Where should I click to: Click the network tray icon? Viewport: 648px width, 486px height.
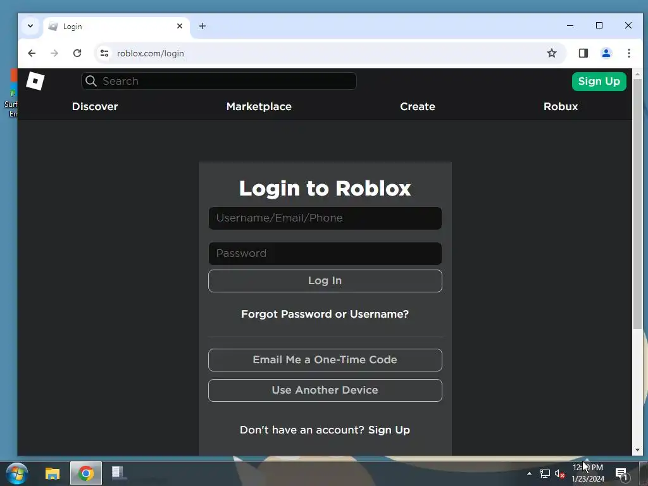coord(545,473)
